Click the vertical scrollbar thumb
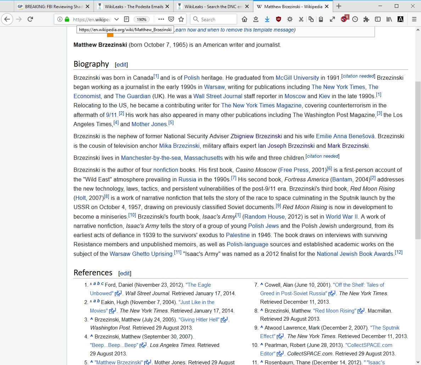 coord(418,160)
